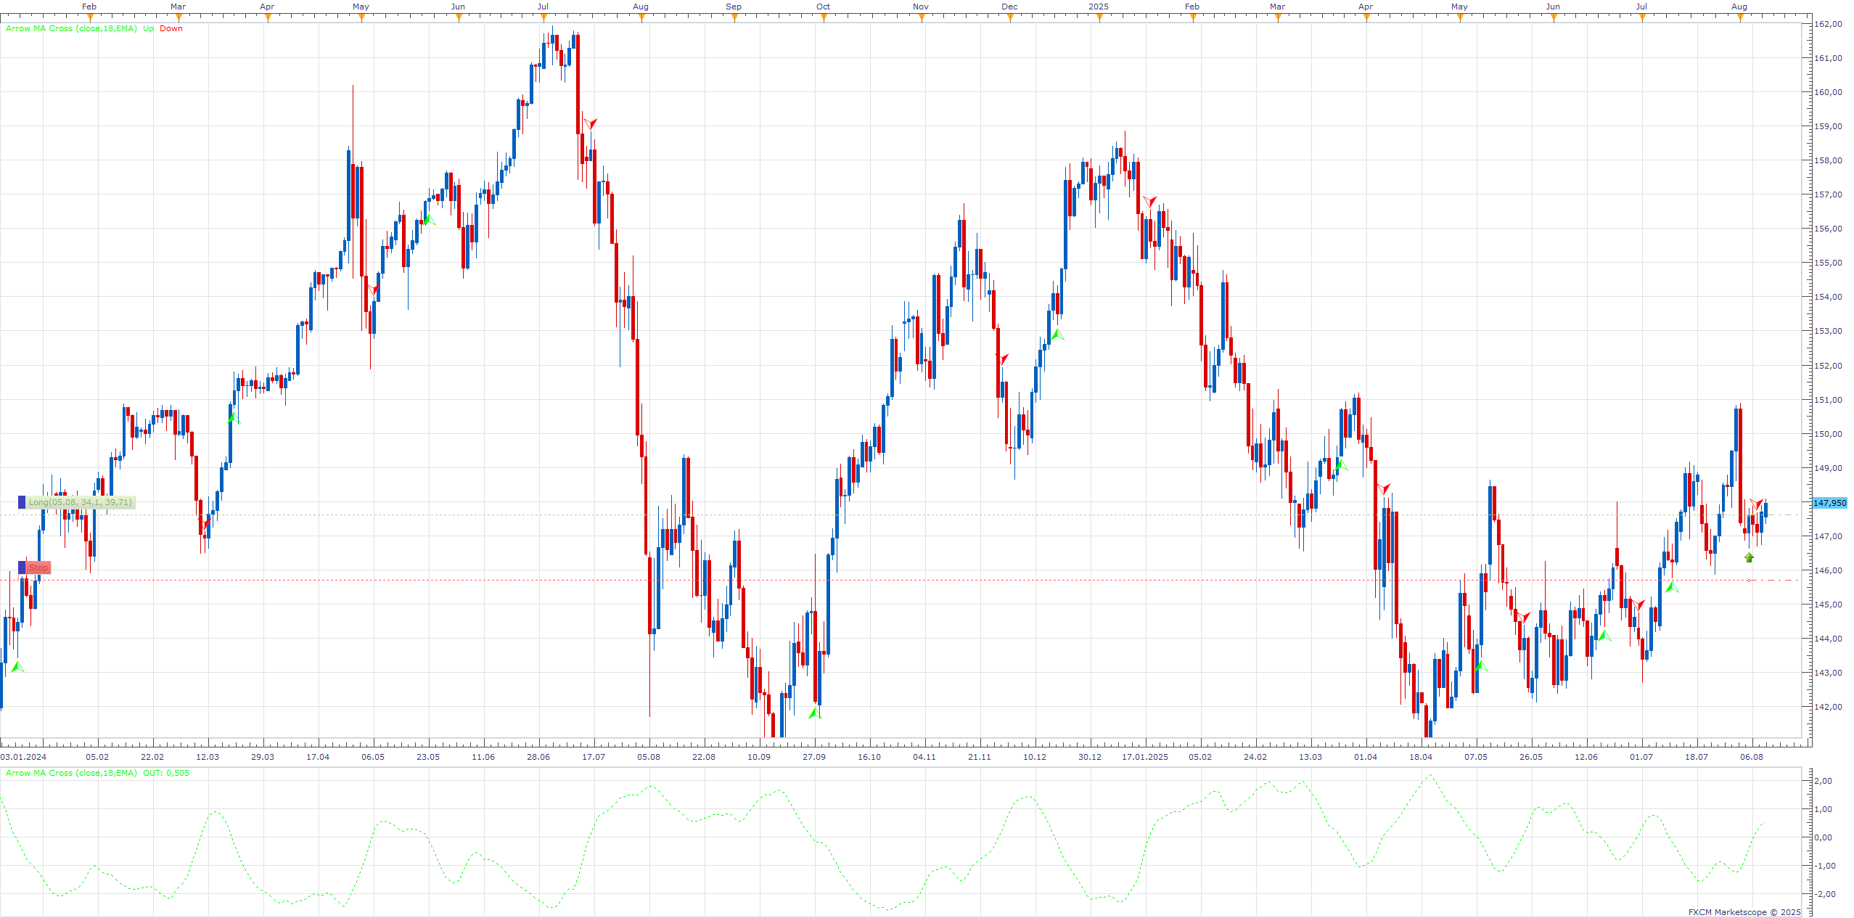Click the 27.09 date axis label
Screen dimensions: 1854x918
coord(814,757)
